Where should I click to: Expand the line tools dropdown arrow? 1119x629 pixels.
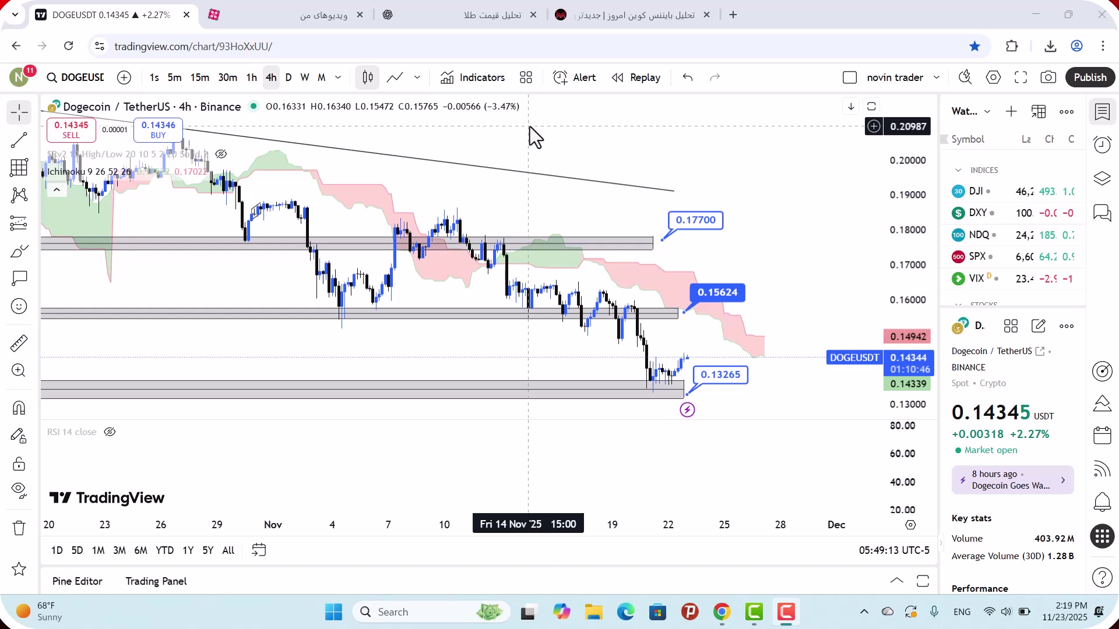417,77
